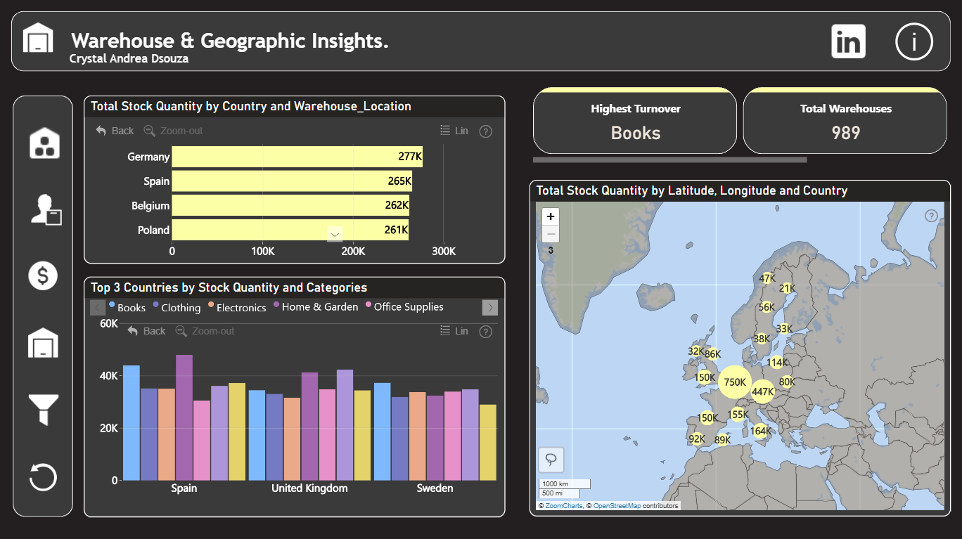Viewport: 962px width, 539px height.
Task: Click the info circle icon in header
Action: coord(913,41)
